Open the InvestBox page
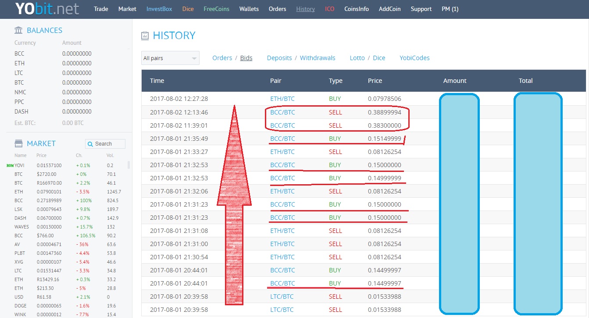Viewport: 589px width, 318px height. tap(159, 9)
